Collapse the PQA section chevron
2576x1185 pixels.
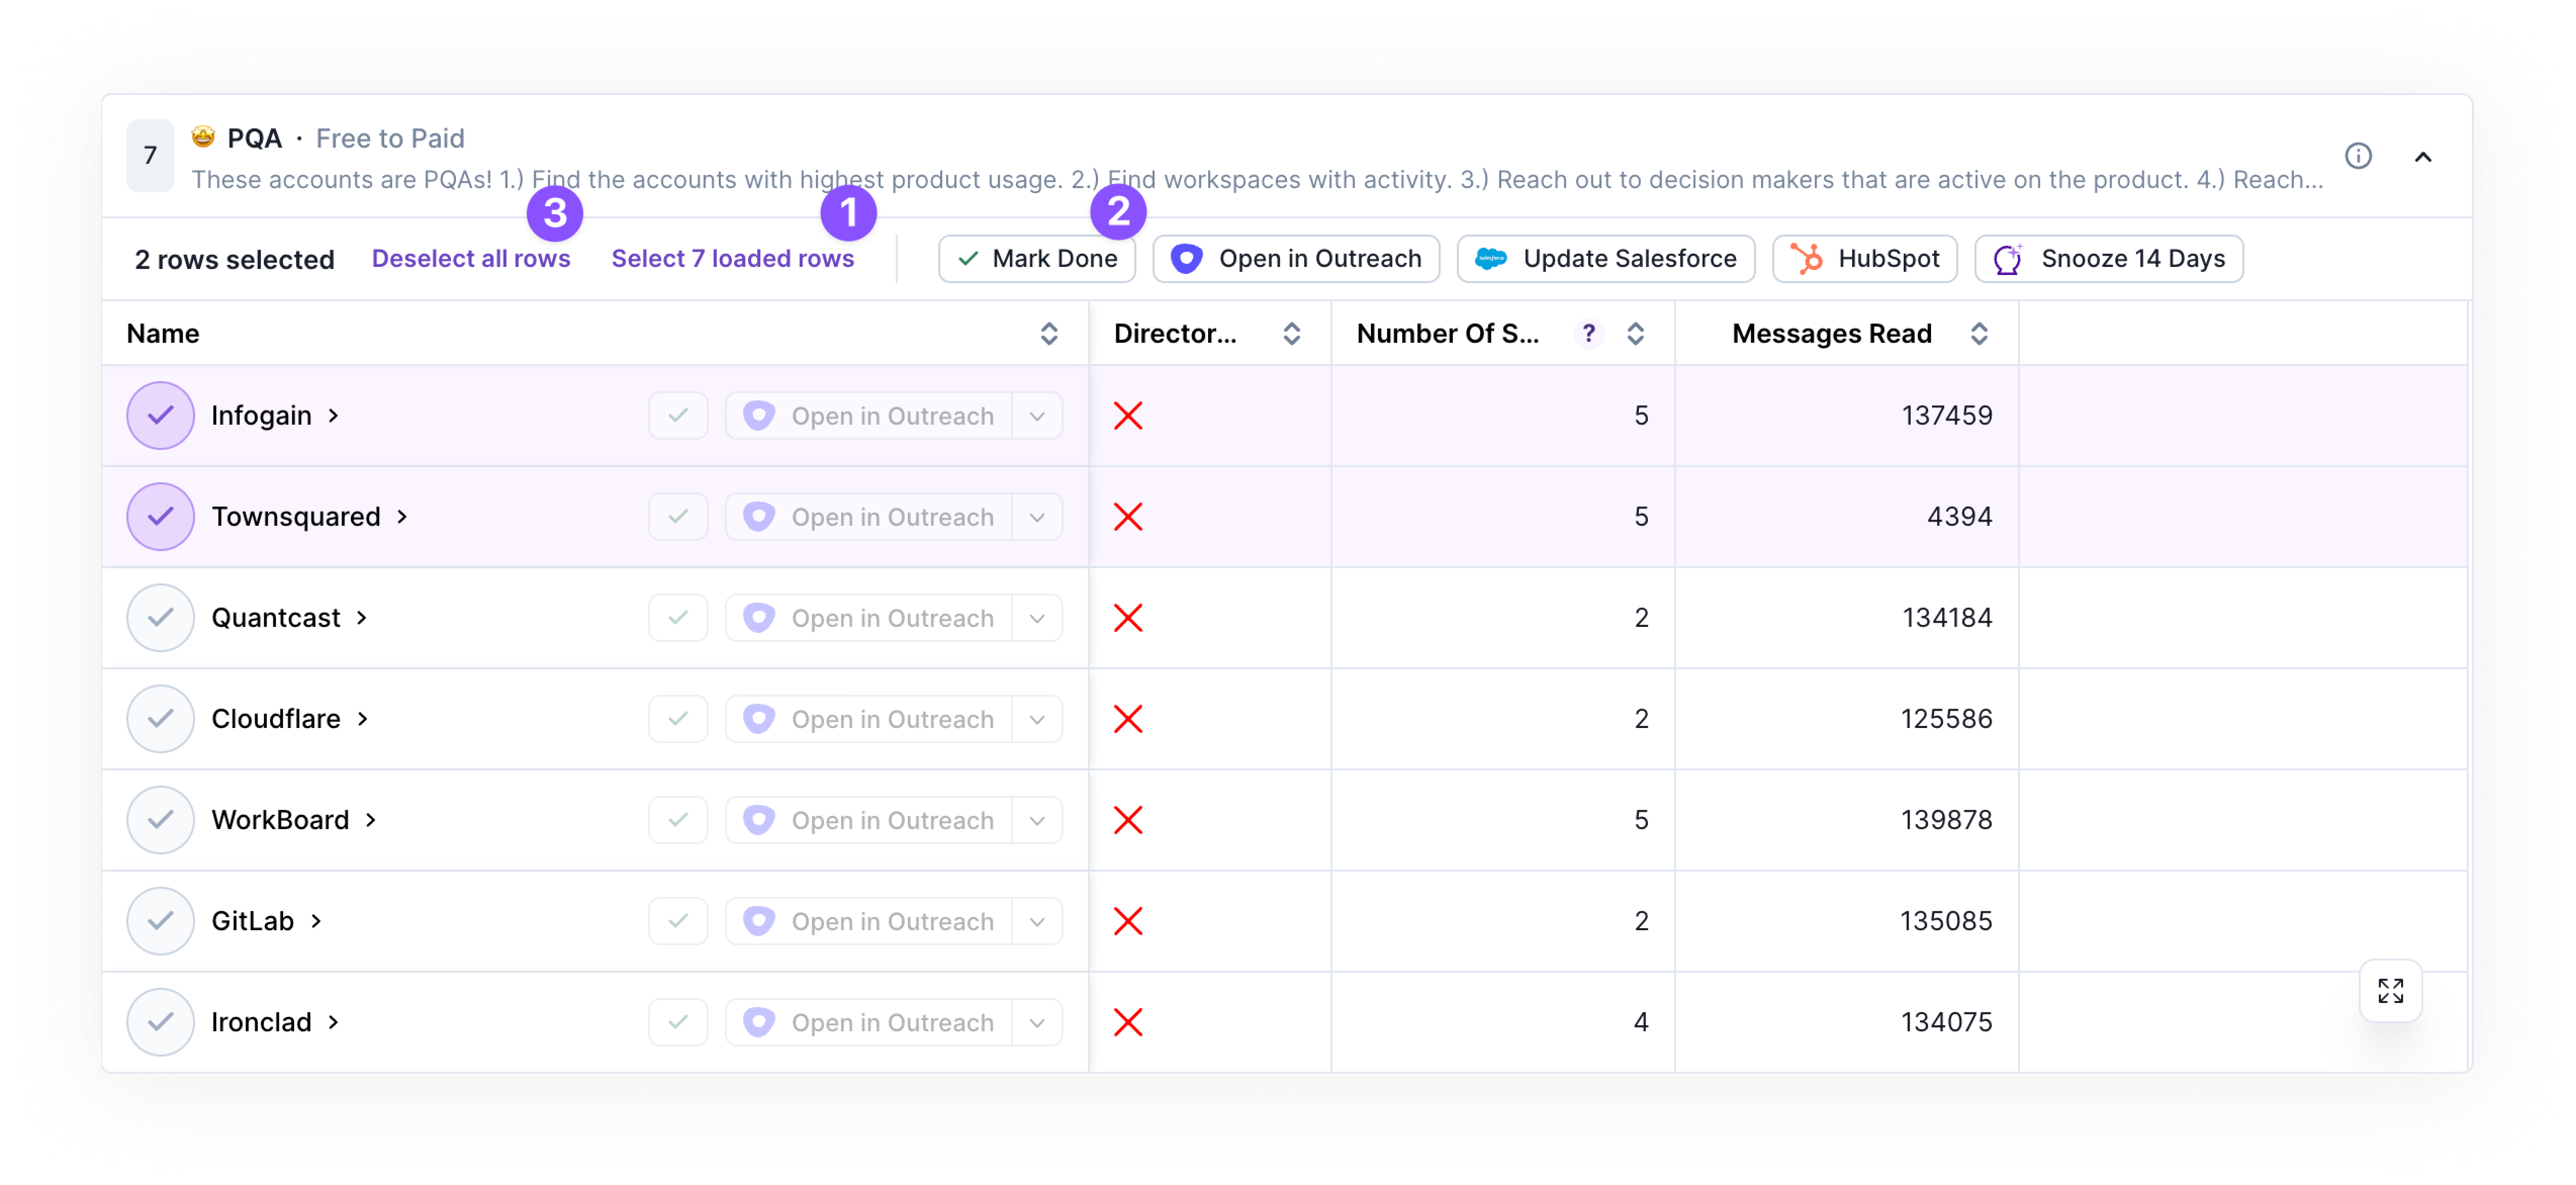(2423, 156)
